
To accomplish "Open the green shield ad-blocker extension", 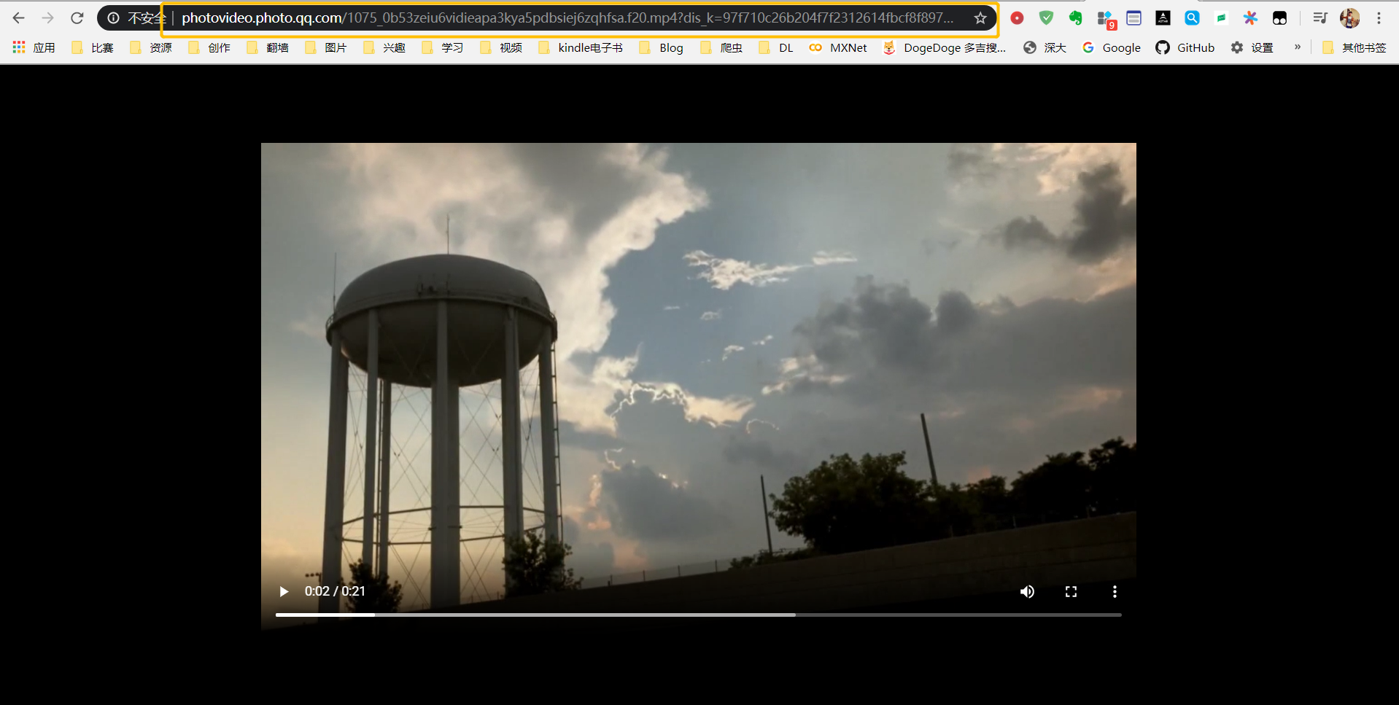I will click(x=1046, y=18).
